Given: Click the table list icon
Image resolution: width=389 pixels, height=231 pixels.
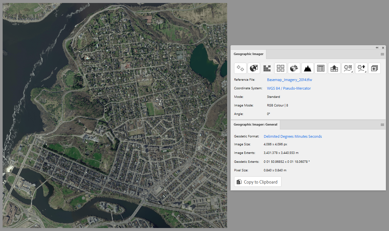Looking at the screenshot, I should pyautogui.click(x=321, y=68).
